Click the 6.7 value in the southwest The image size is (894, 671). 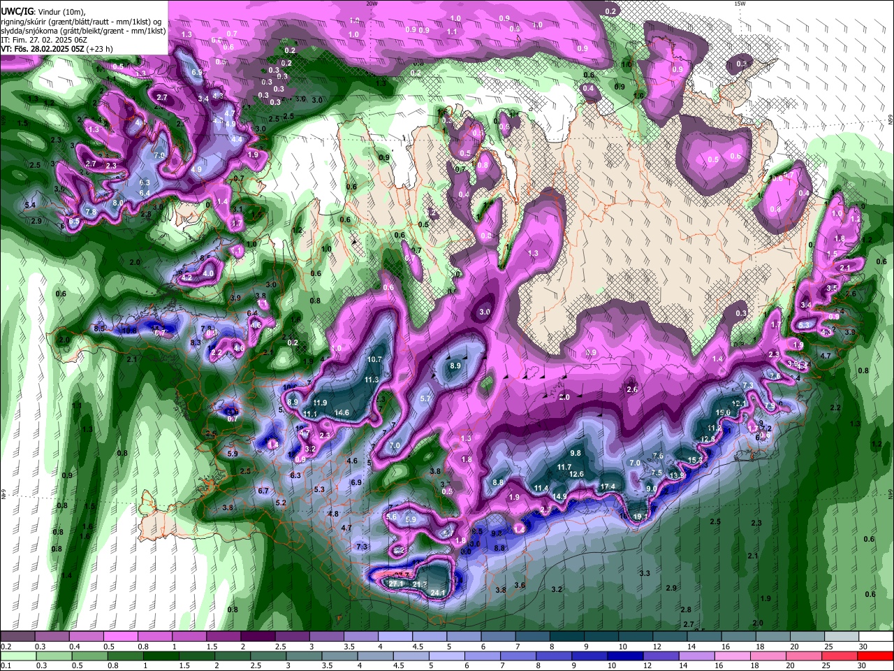(263, 491)
